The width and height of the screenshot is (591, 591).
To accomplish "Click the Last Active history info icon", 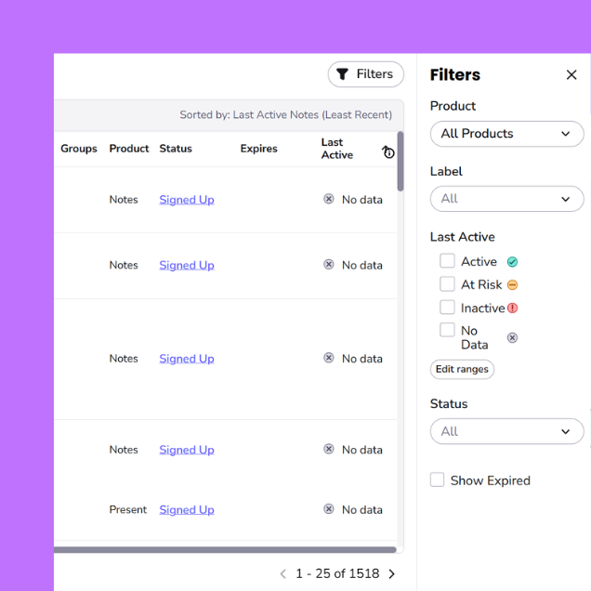I will [x=388, y=152].
